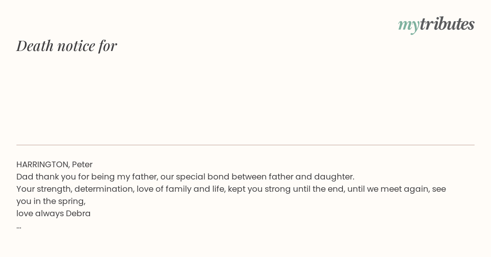Click the line starting "Dad thank you"
Image resolution: width=491 pixels, height=257 pixels.
185,177
